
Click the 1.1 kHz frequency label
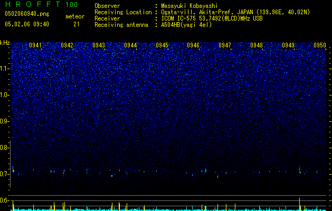(4, 69)
